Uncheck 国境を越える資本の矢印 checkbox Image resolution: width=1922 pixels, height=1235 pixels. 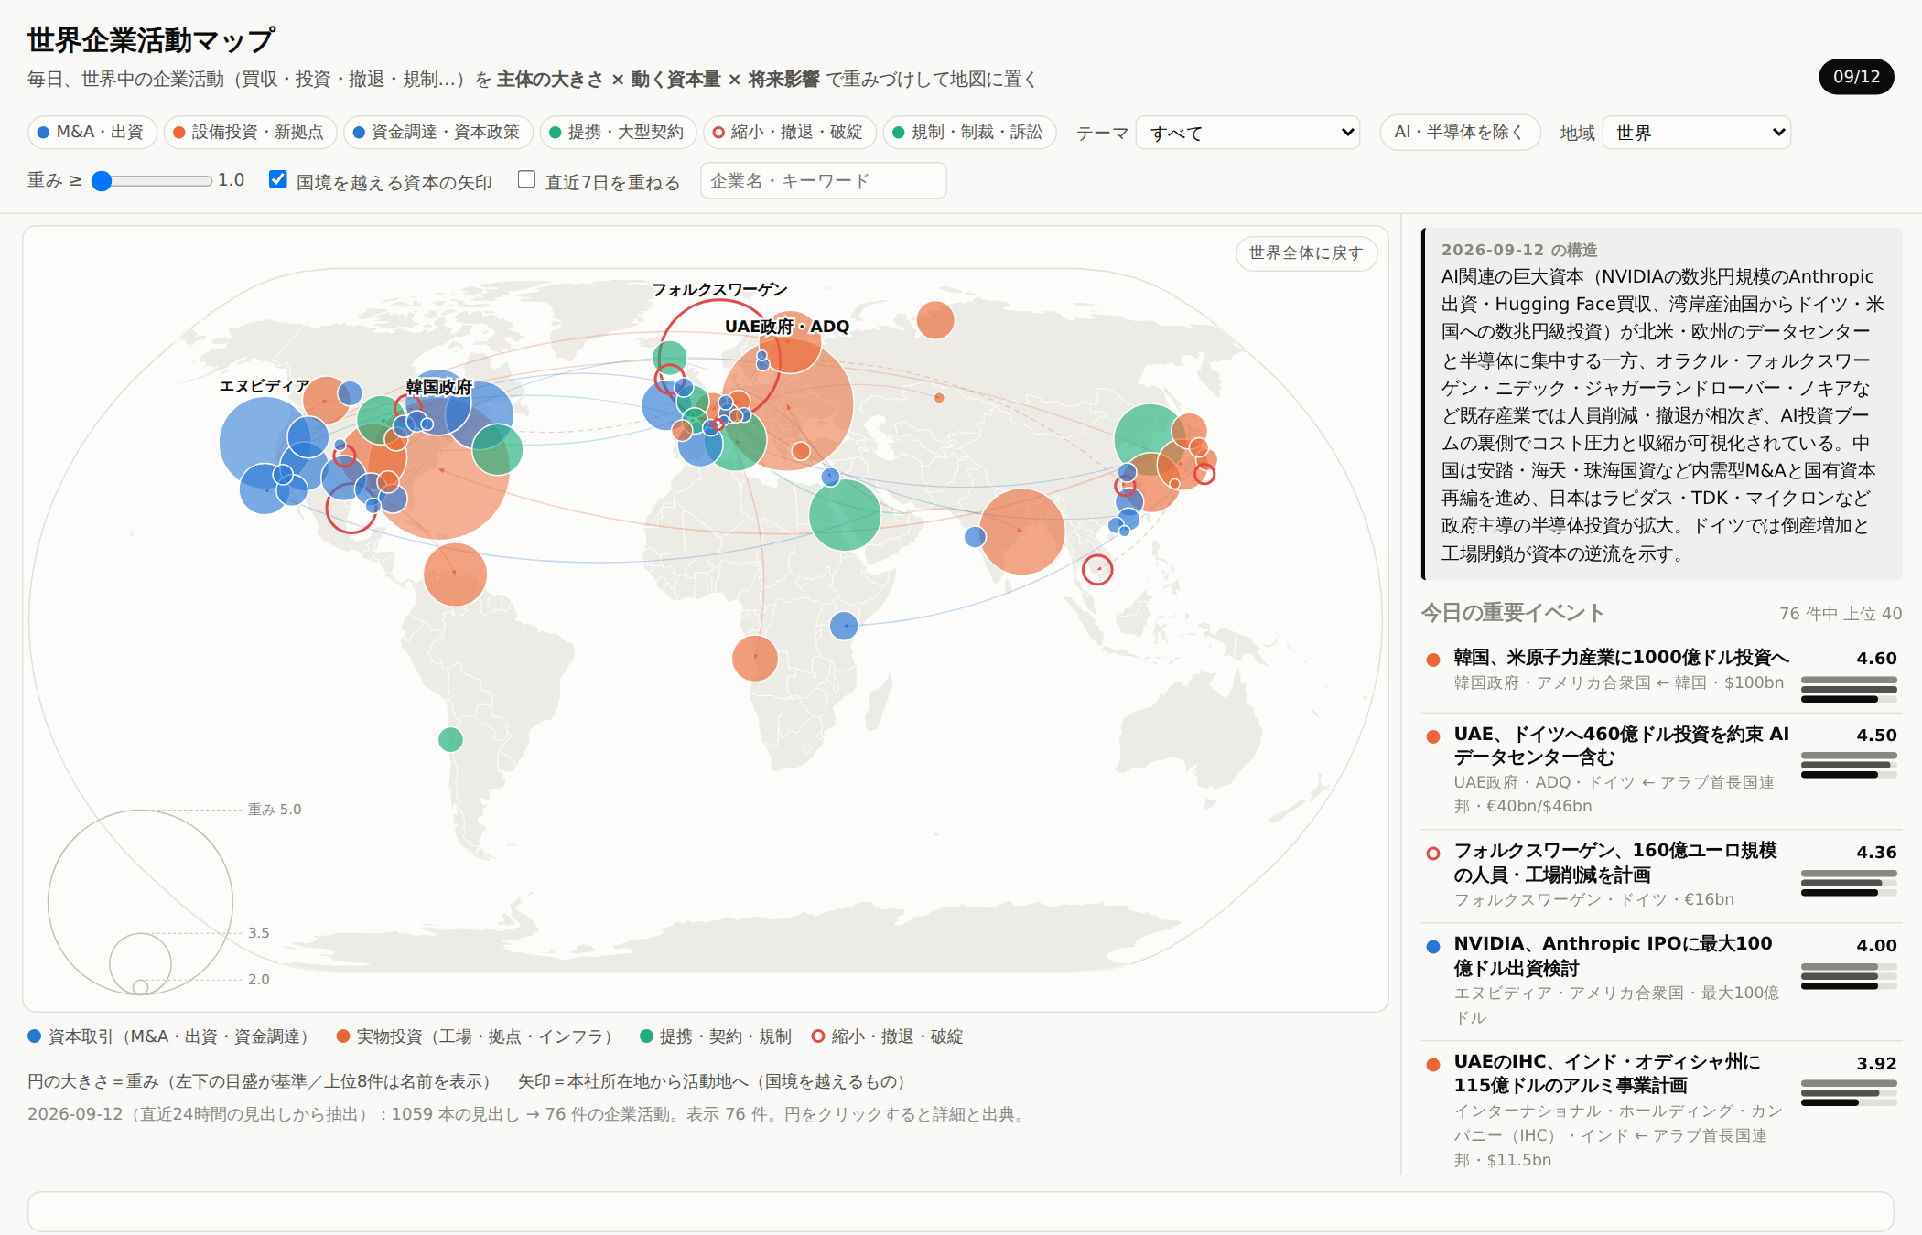coord(278,179)
